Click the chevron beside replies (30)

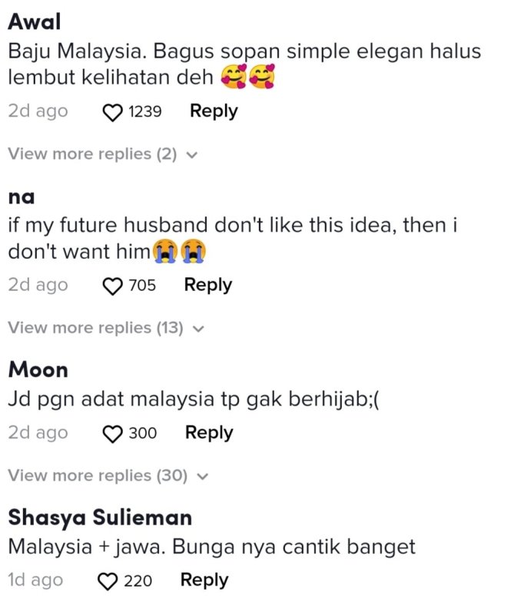[203, 477]
